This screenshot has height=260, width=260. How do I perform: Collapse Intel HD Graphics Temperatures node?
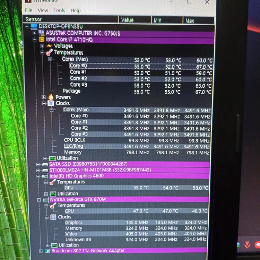[x=46, y=182]
